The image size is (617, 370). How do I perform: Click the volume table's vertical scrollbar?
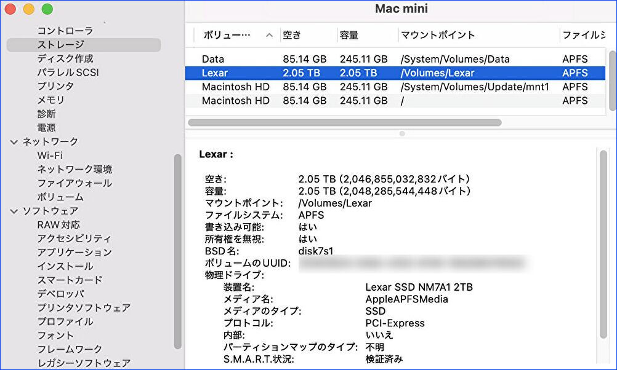(612, 81)
